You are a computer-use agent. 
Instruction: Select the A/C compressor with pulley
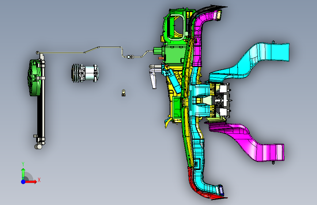pyautogui.click(x=85, y=73)
